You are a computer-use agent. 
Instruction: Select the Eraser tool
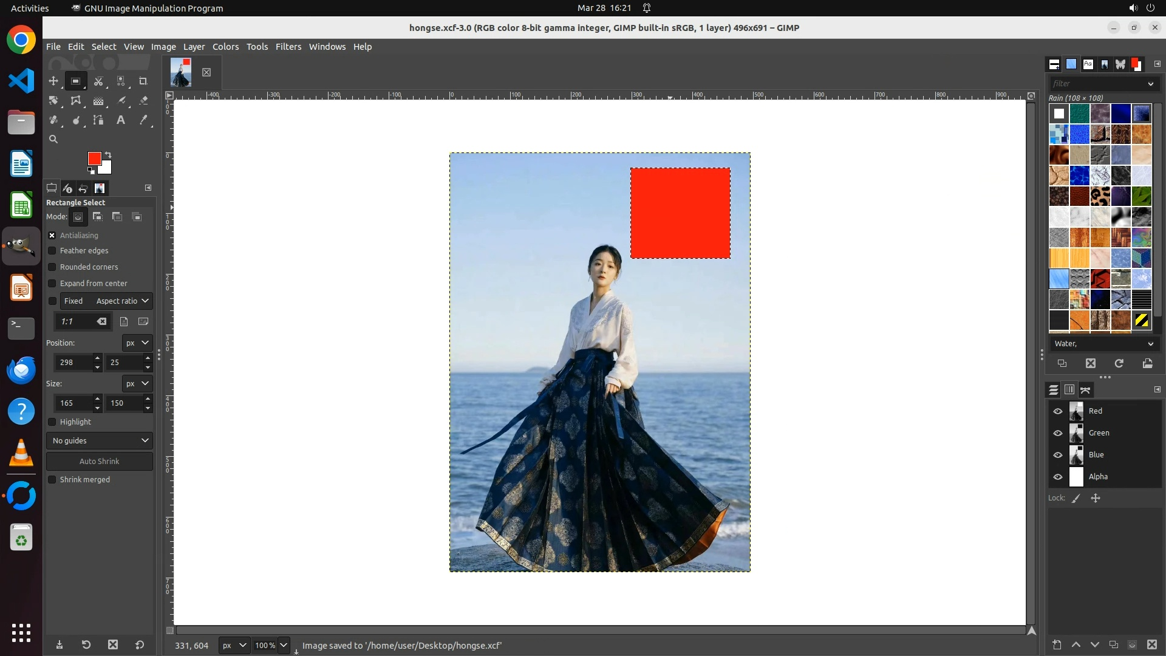click(x=143, y=101)
